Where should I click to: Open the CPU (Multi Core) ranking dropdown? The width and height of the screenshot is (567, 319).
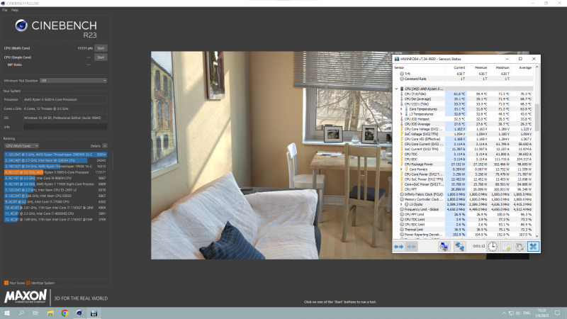tap(22, 146)
